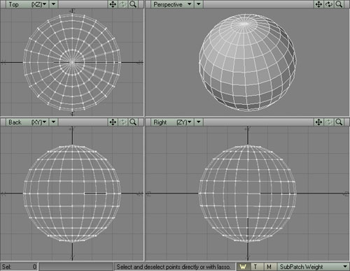350x271 pixels.
Task: Click the Sel selection count field
Action: click(x=19, y=267)
